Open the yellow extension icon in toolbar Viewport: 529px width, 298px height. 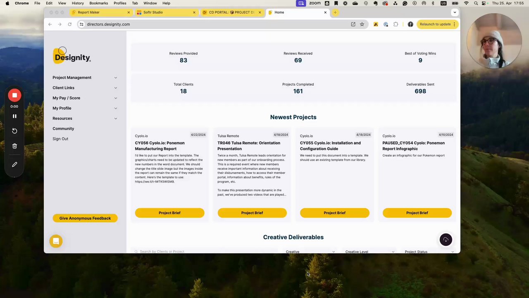376,24
